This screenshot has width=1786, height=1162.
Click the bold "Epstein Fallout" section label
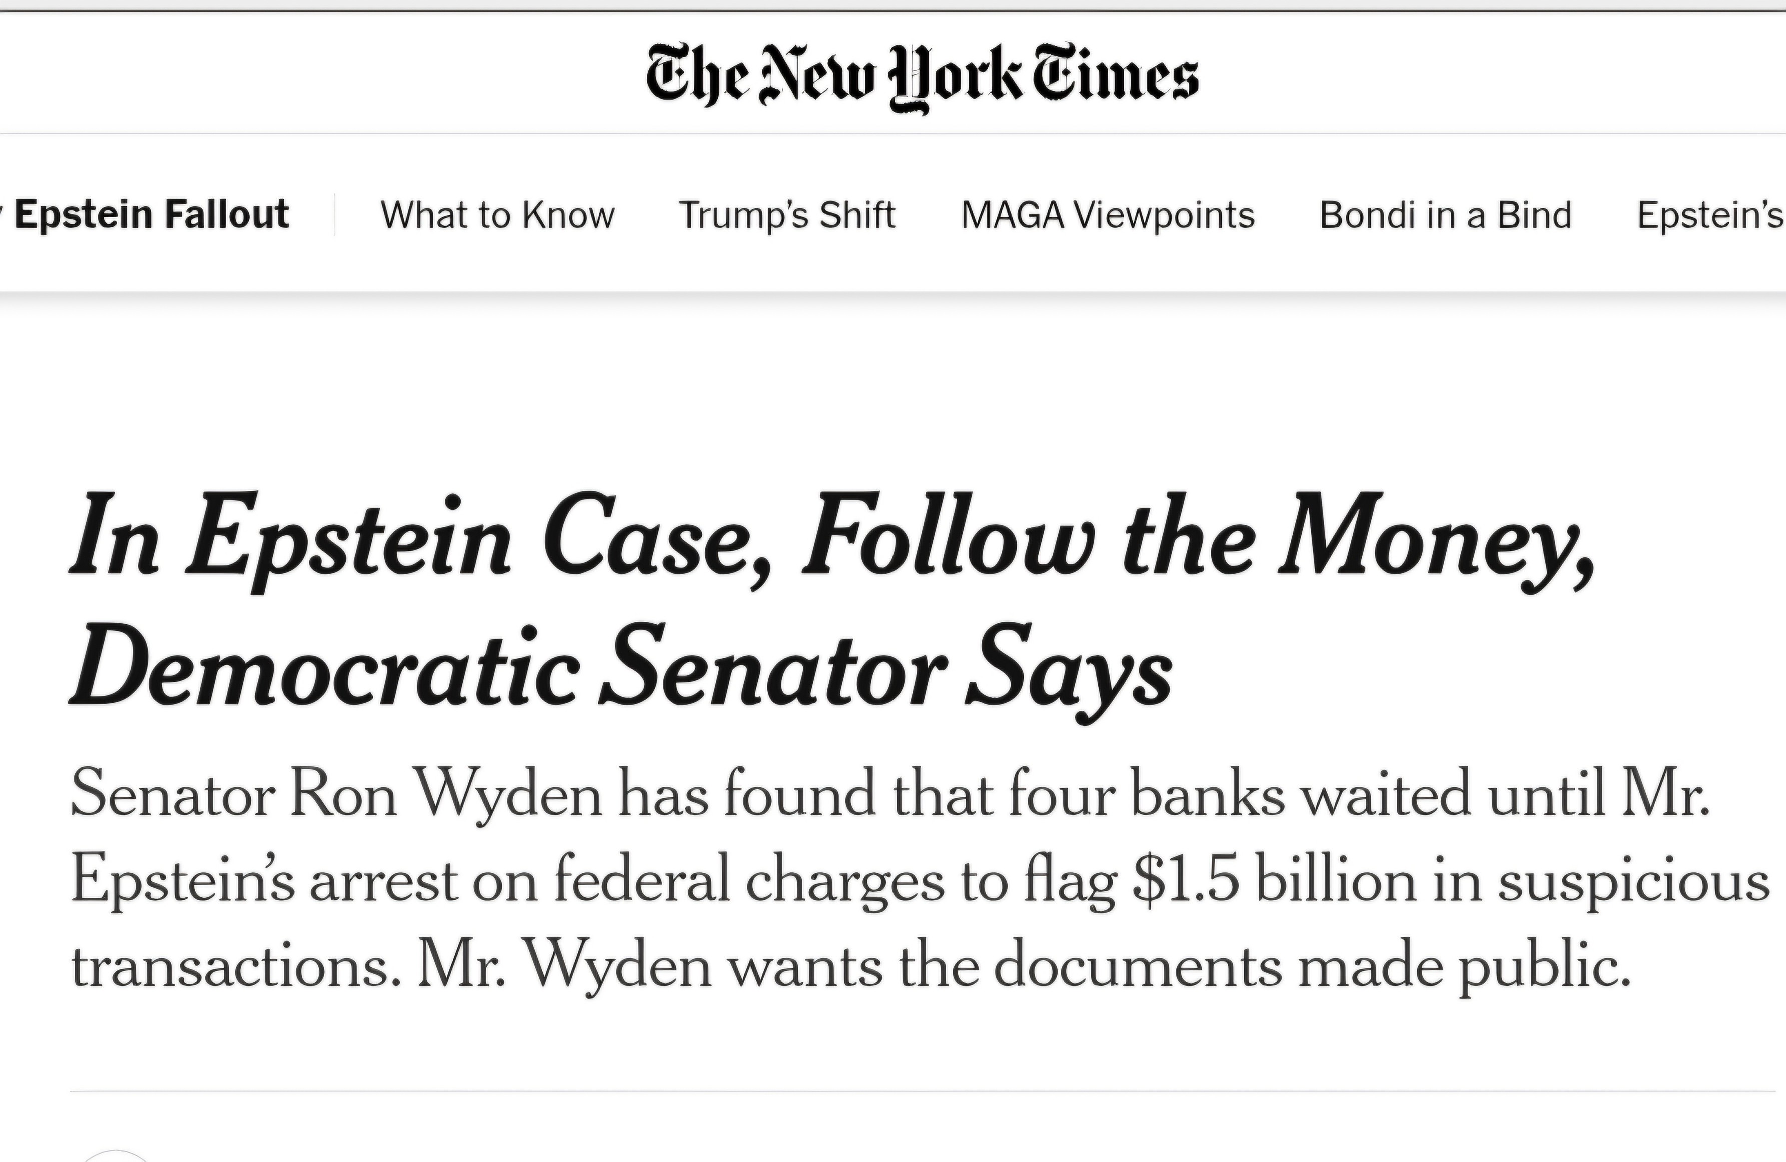(151, 215)
